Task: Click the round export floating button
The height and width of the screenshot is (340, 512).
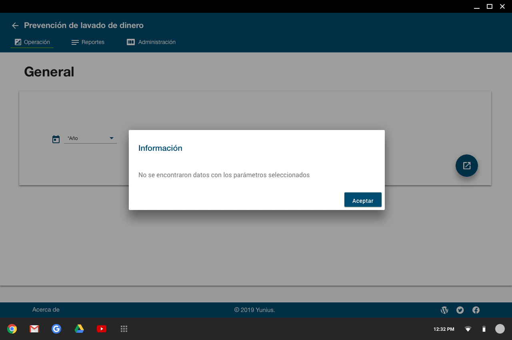Action: tap(466, 166)
